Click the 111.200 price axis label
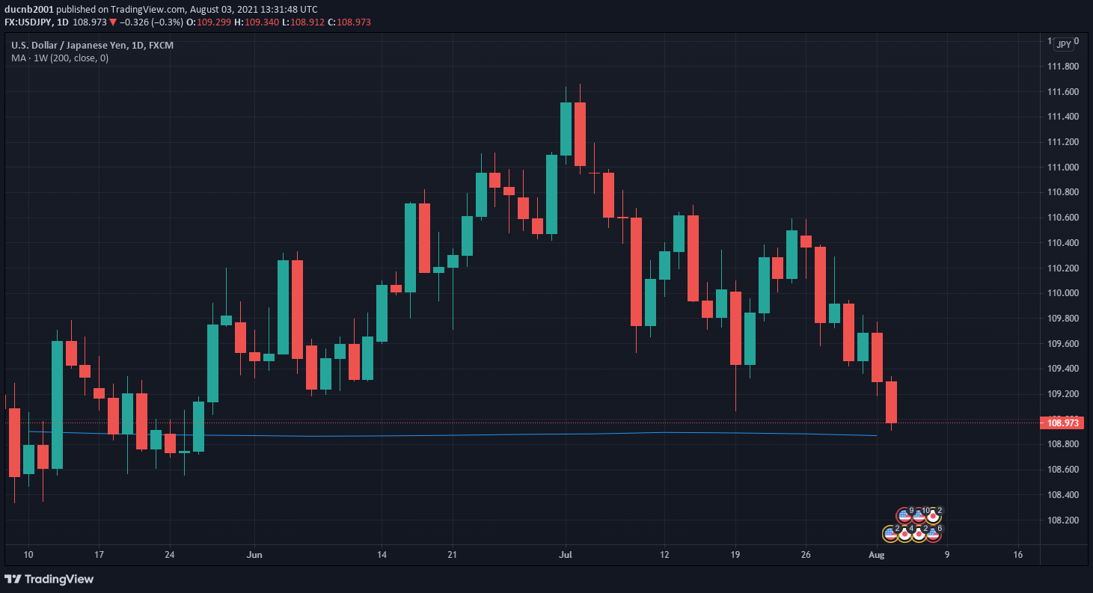 pyautogui.click(x=1063, y=142)
